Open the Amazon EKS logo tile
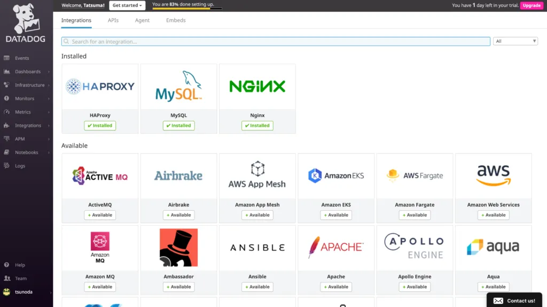 (336, 175)
